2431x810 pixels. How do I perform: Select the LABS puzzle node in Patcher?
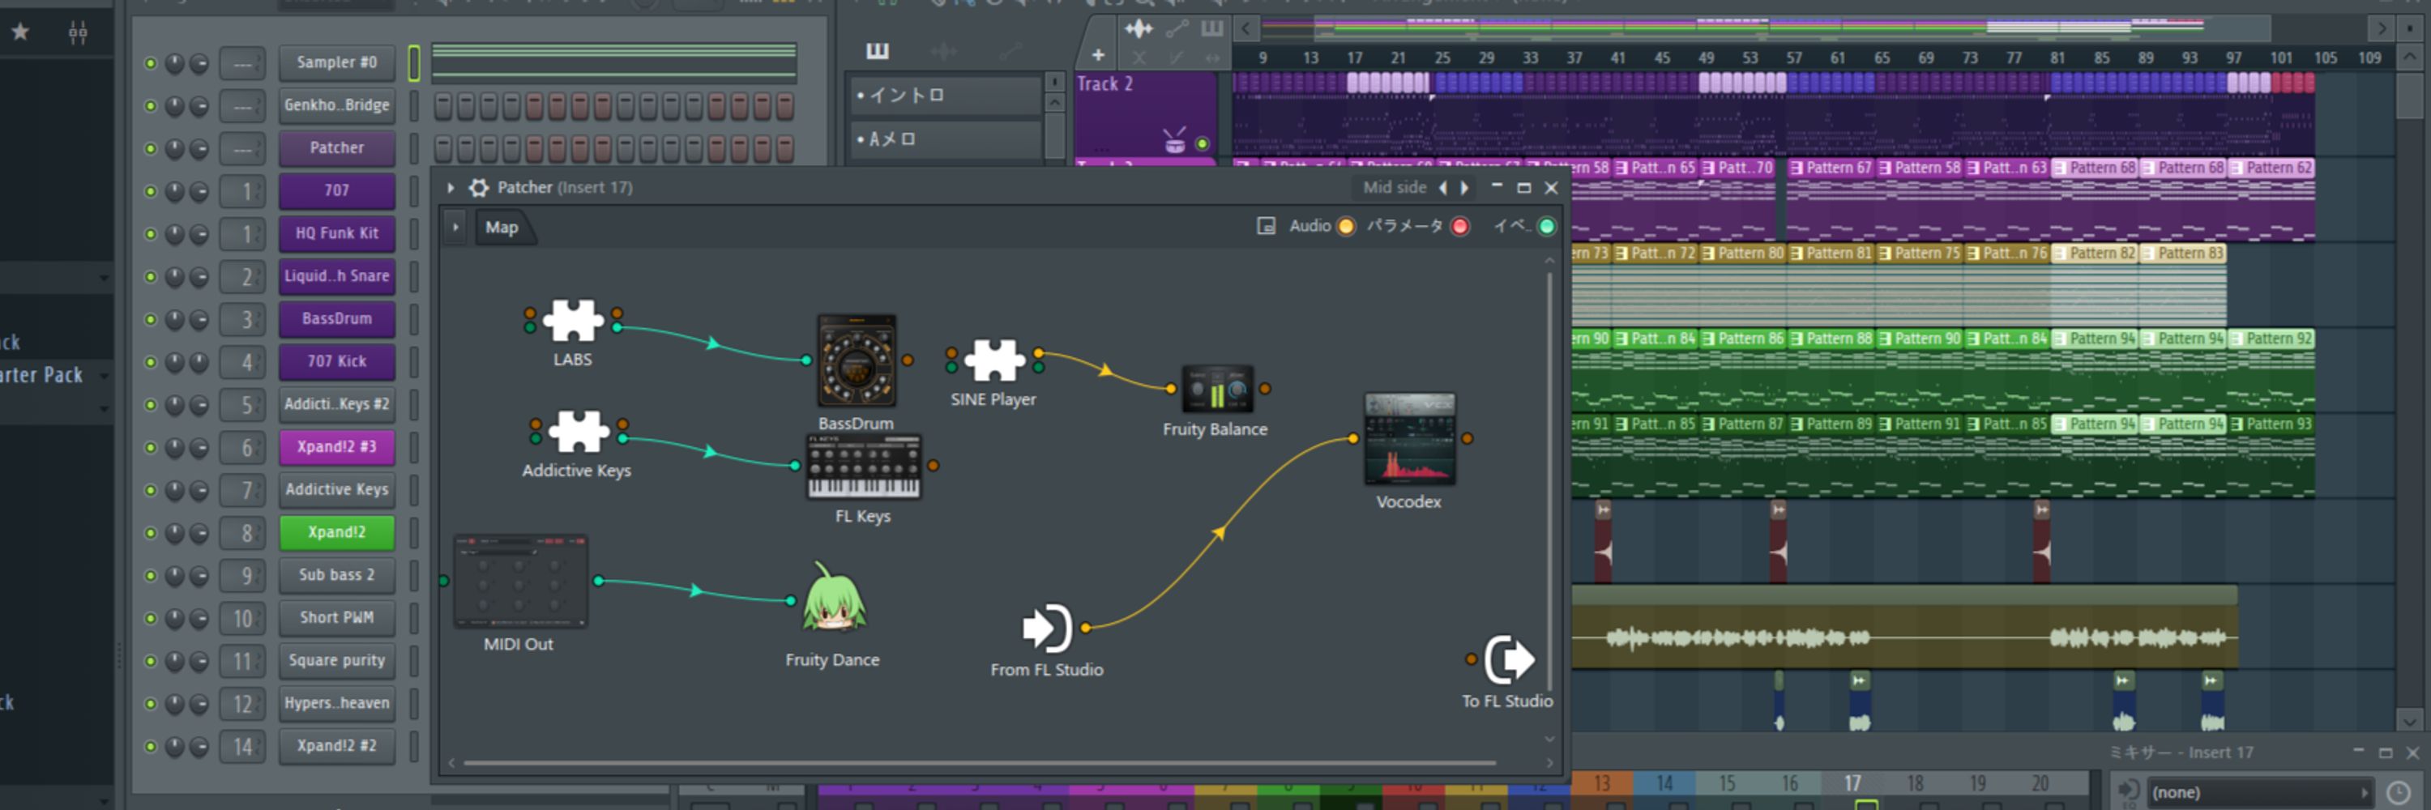tap(573, 321)
